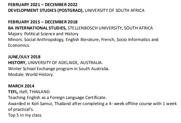This screenshot has height=123, width=181.
Task: Click the word 'Economics.'
Action: [19, 45]
